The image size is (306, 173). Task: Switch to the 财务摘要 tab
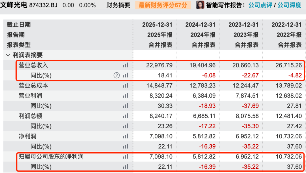(118, 5)
